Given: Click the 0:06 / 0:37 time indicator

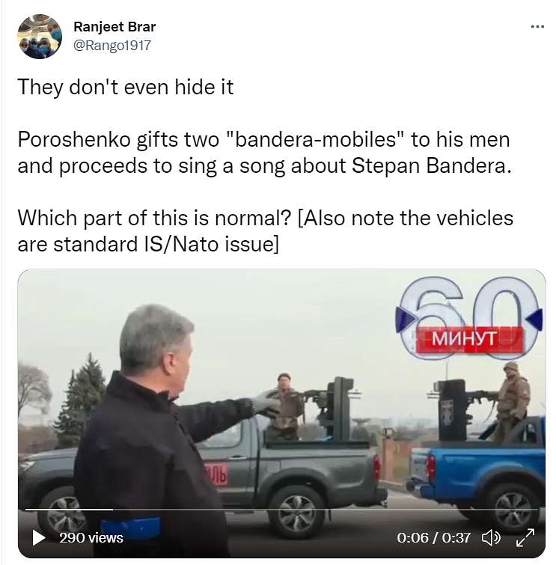Looking at the screenshot, I should (x=433, y=538).
